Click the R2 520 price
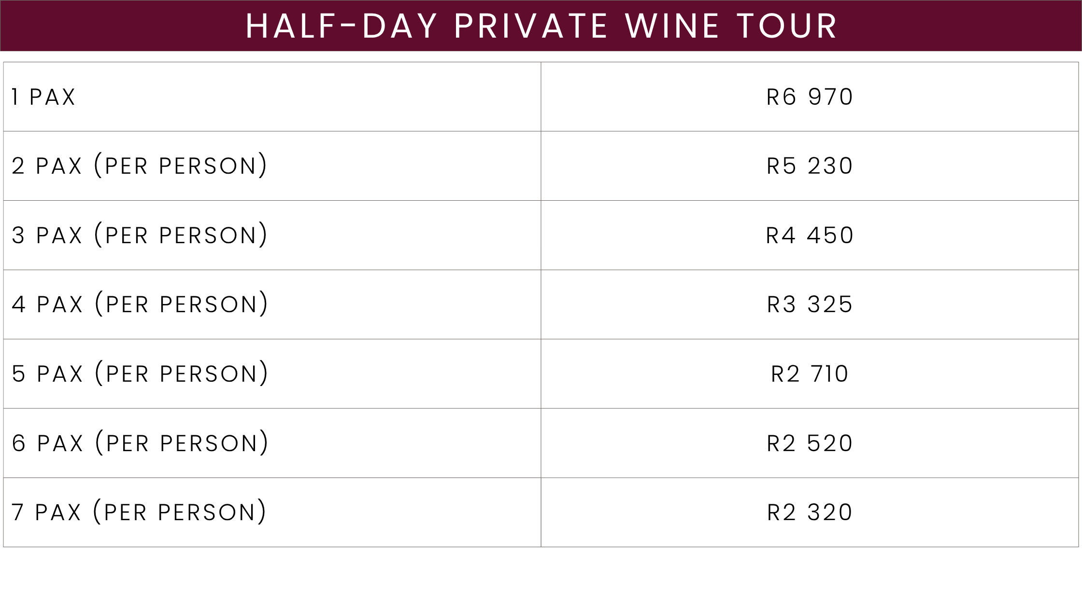1082x608 pixels. pyautogui.click(x=810, y=443)
